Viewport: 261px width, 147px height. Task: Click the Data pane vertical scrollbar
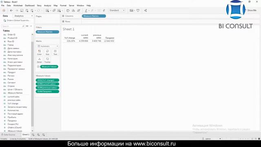32,83
